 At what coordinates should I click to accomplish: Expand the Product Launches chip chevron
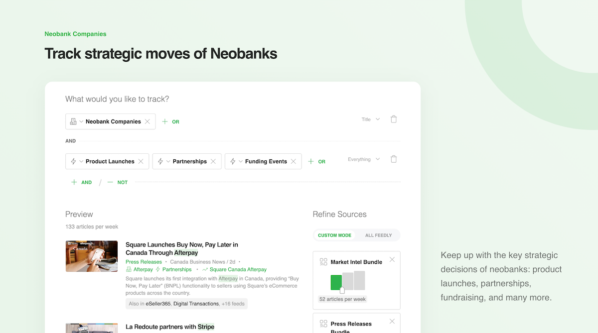[81, 161]
